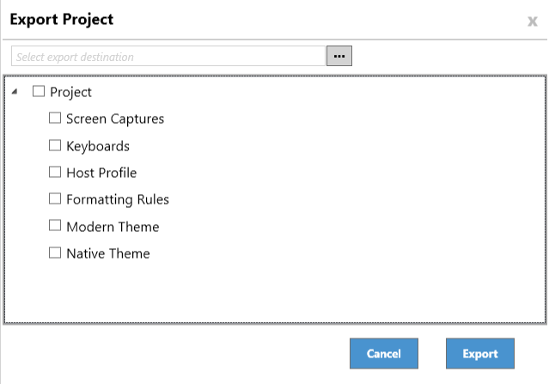This screenshot has height=384, width=549.
Task: Click the browse ellipsis button
Action: coord(339,56)
